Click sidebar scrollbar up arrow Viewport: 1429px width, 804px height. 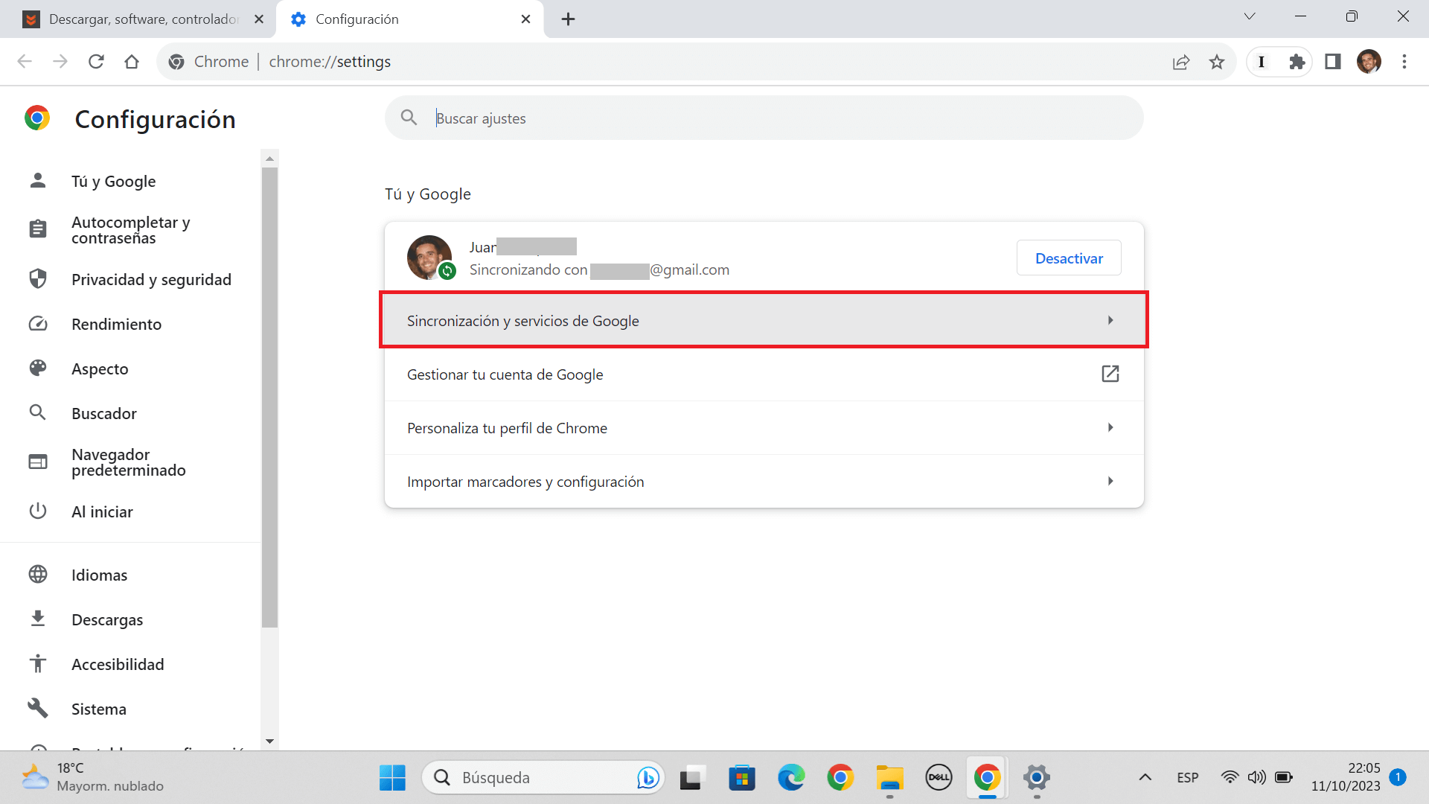coord(269,159)
